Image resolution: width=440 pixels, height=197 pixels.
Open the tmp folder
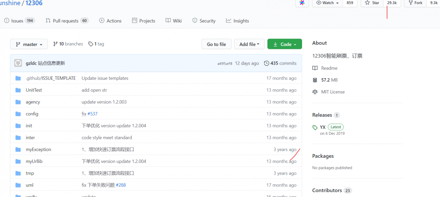(x=30, y=173)
